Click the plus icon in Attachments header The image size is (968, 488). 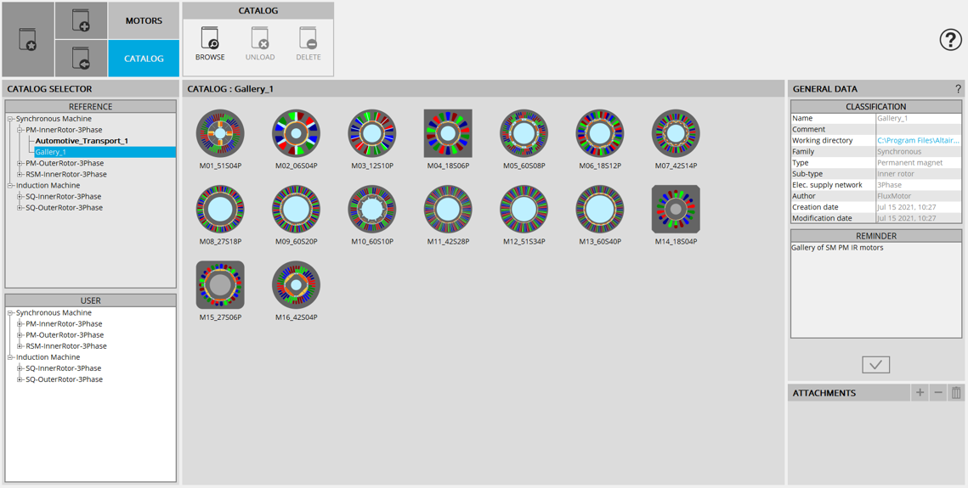tap(920, 393)
